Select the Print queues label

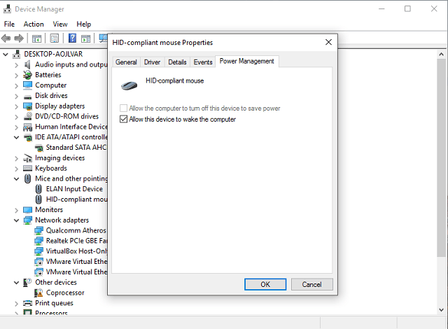(54, 303)
